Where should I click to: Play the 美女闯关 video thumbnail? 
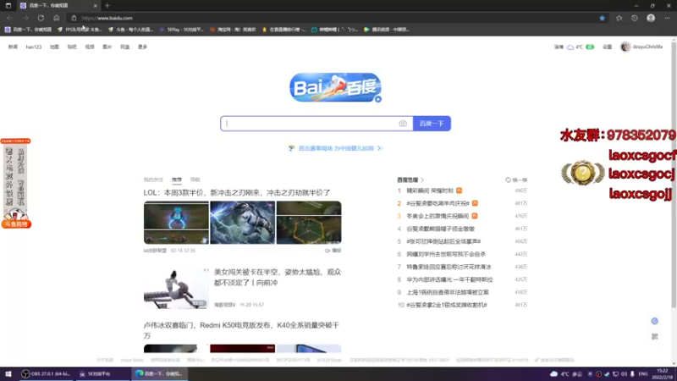tap(176, 288)
